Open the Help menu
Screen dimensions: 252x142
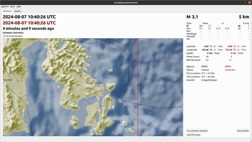click(19, 6)
